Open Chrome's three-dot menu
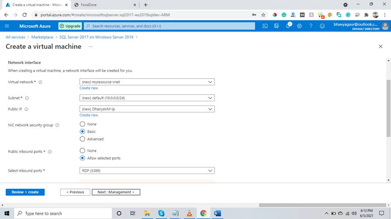The width and height of the screenshot is (391, 219). 385,15
